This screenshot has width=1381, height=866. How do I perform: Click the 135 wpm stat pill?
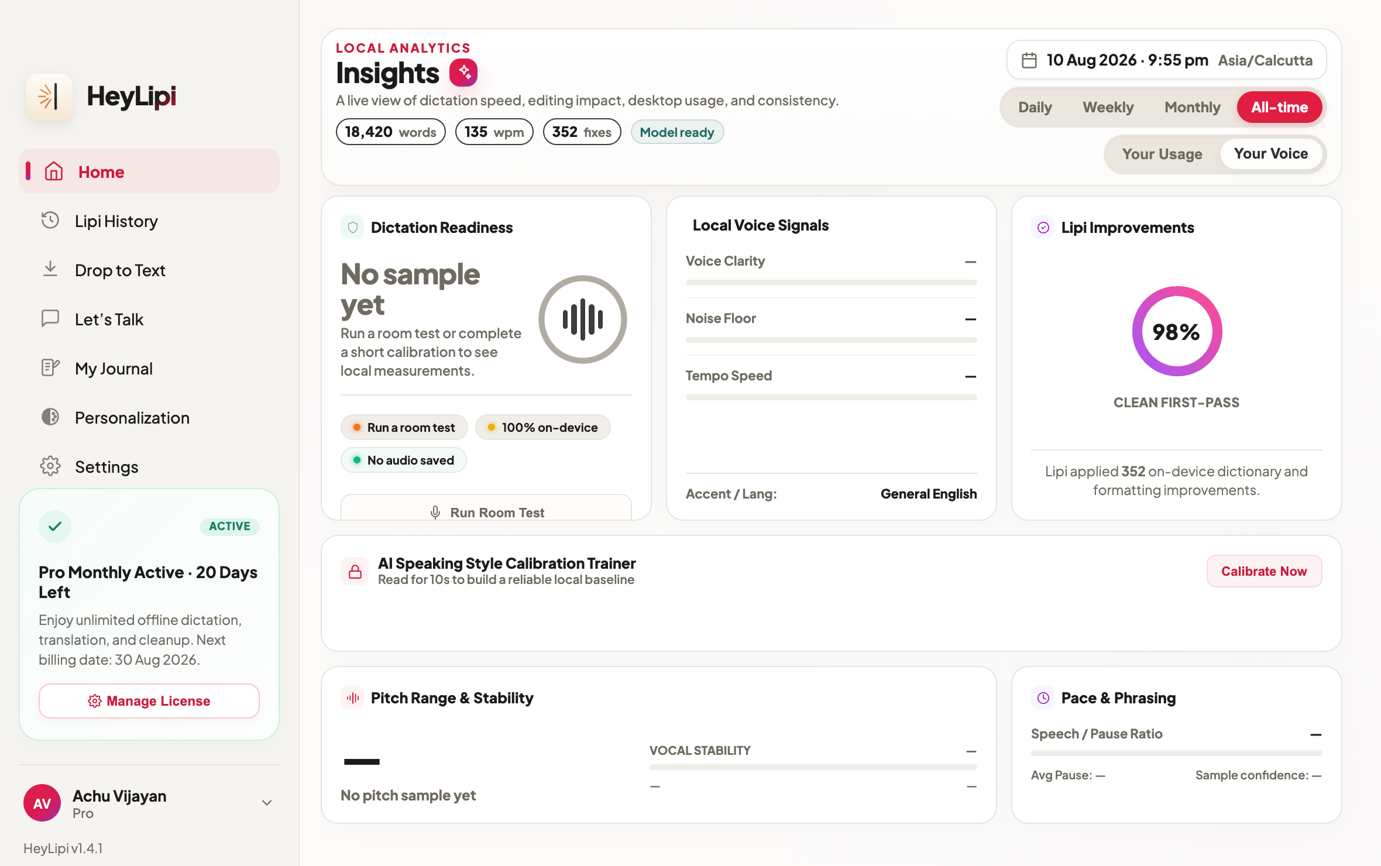tap(494, 132)
